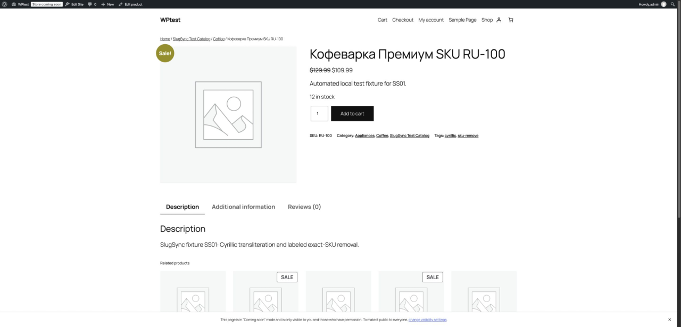This screenshot has width=681, height=327.
Task: Open Edit Site in admin bar
Action: (74, 4)
